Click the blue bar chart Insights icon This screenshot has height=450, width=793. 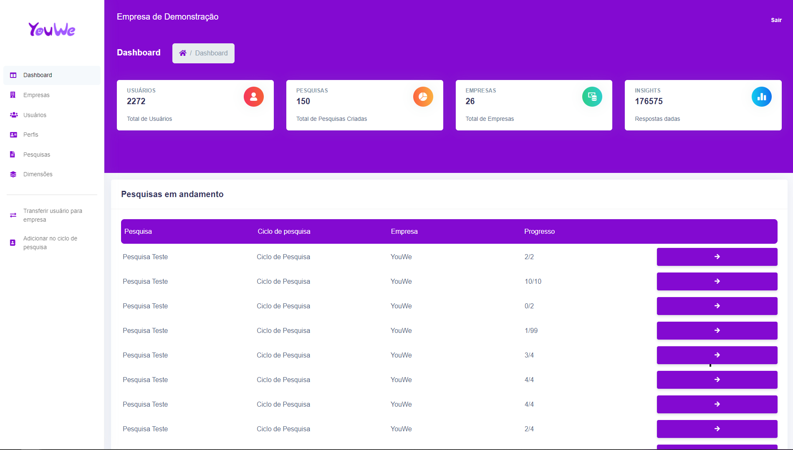(761, 97)
